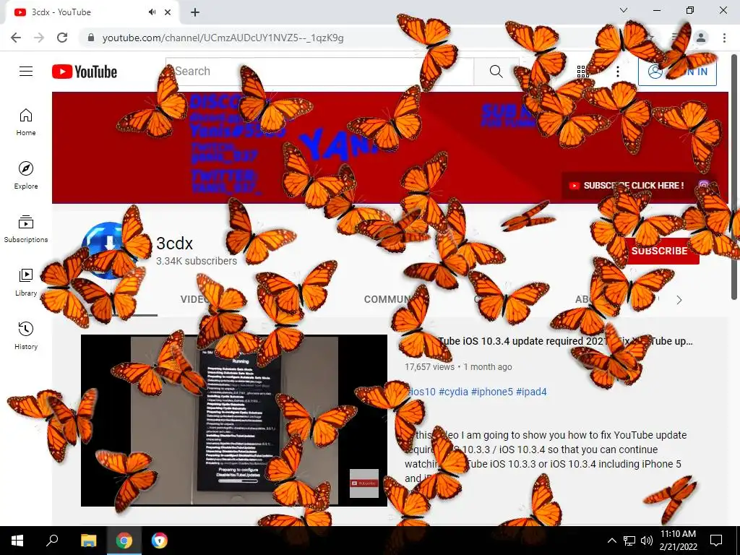Open a new browser tab

[195, 12]
